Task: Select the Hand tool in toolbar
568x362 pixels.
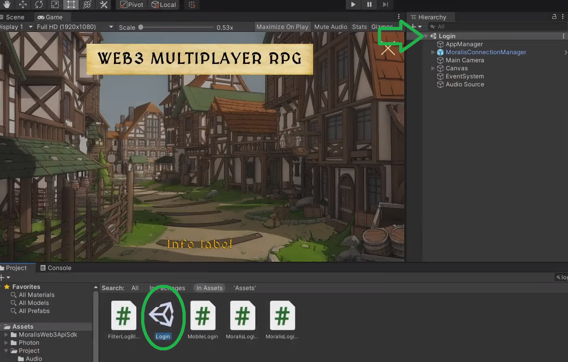Action: point(7,5)
